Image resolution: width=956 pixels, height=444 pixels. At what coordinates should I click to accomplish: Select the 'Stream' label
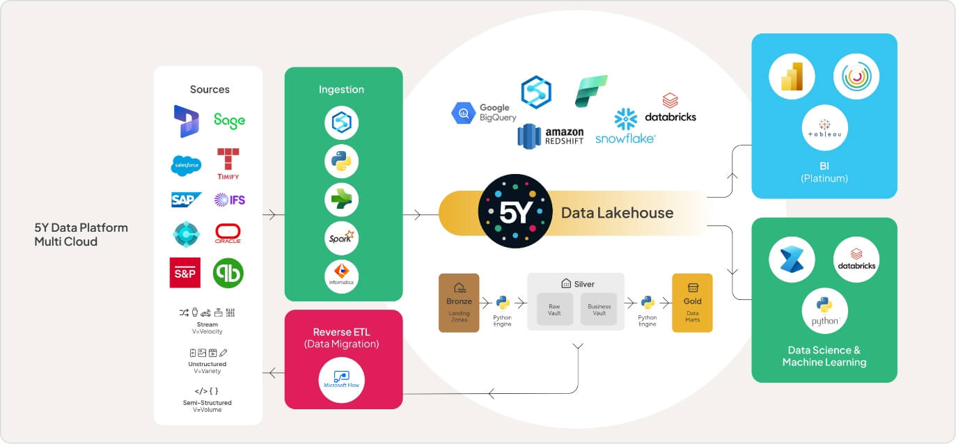coord(207,324)
